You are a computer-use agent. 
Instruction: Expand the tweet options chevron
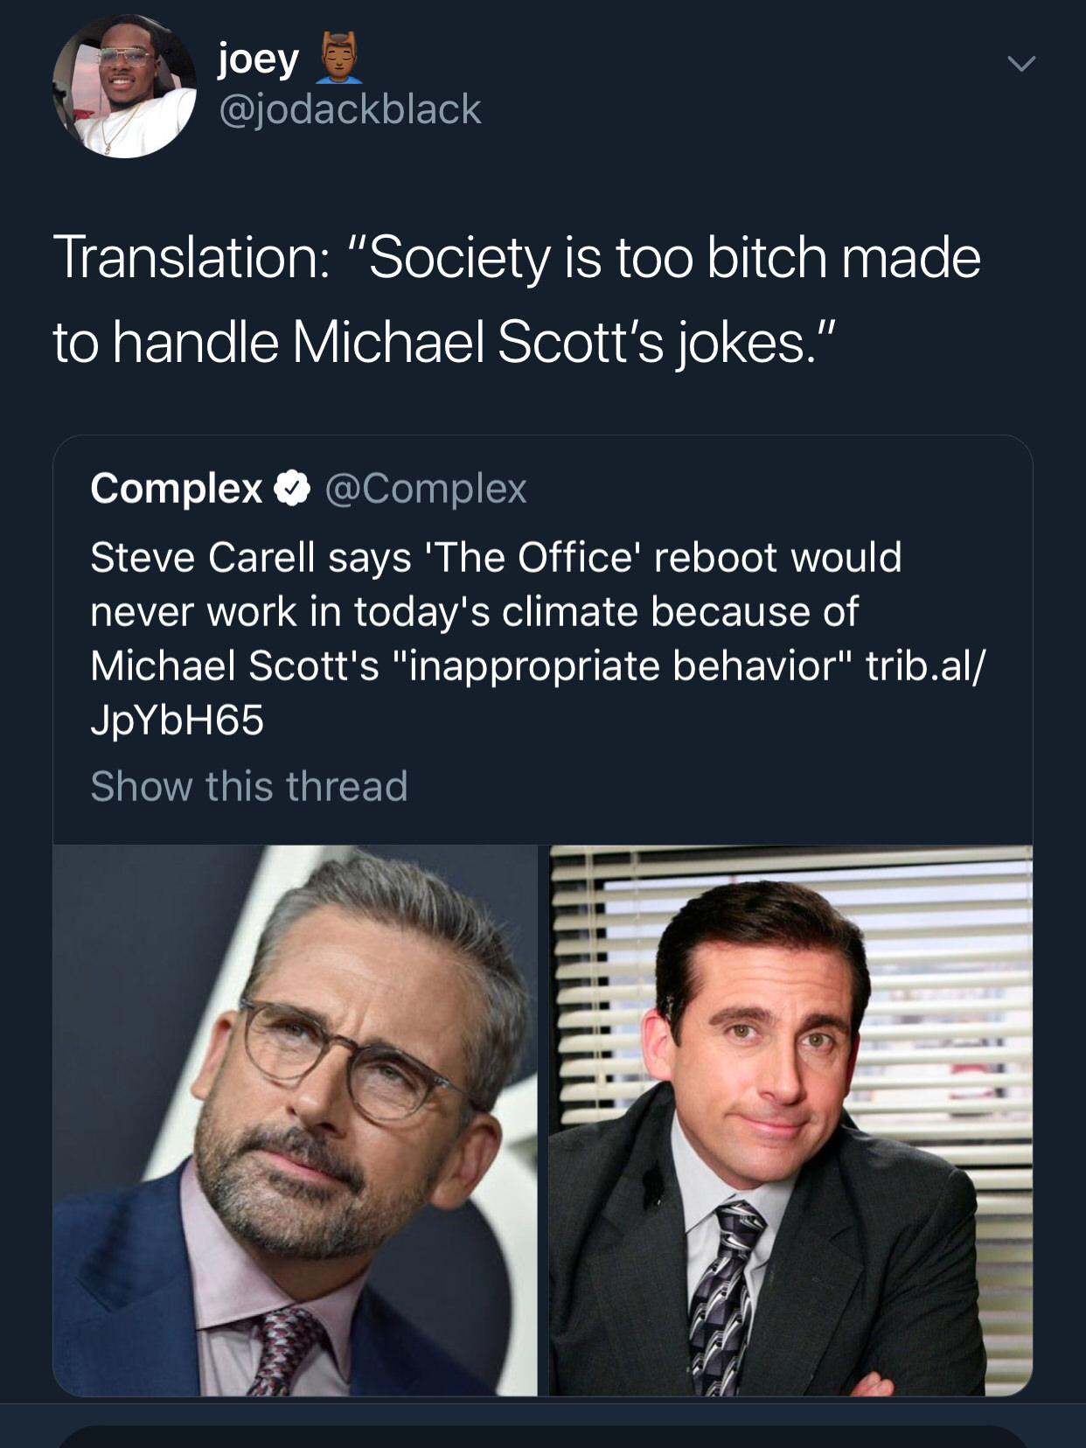point(1020,64)
